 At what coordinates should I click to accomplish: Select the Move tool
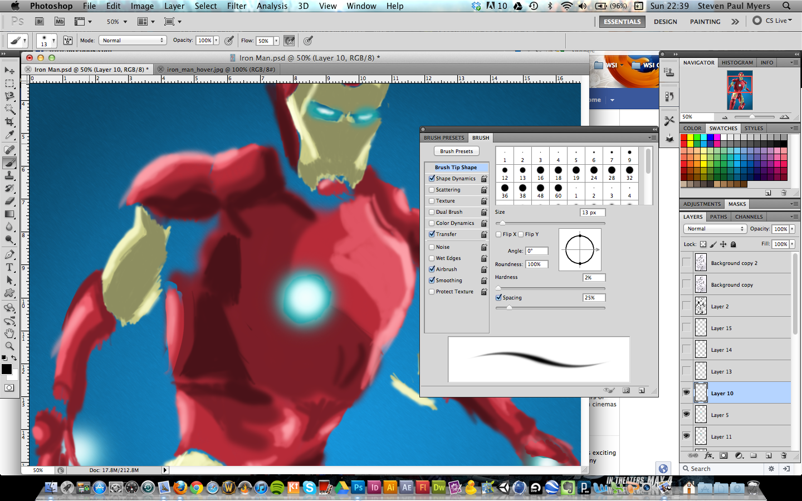click(9, 70)
